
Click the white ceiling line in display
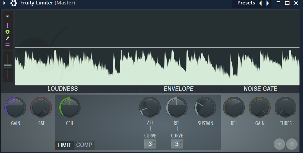tap(157, 47)
